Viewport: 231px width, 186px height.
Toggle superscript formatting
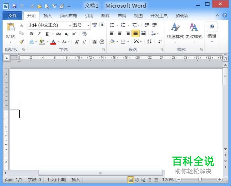tap(74, 34)
